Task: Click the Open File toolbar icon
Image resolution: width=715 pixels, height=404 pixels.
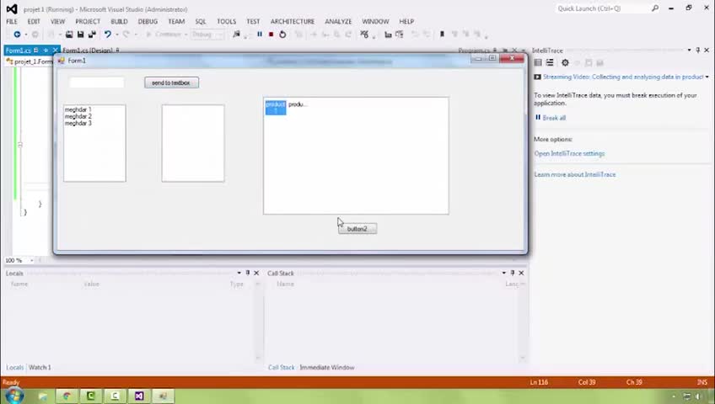Action: point(69,35)
